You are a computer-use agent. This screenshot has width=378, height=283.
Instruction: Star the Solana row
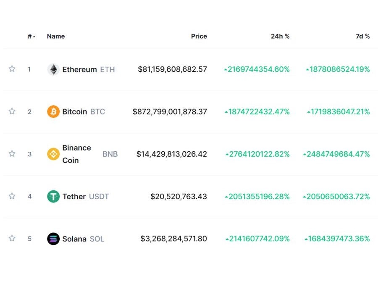[12, 238]
